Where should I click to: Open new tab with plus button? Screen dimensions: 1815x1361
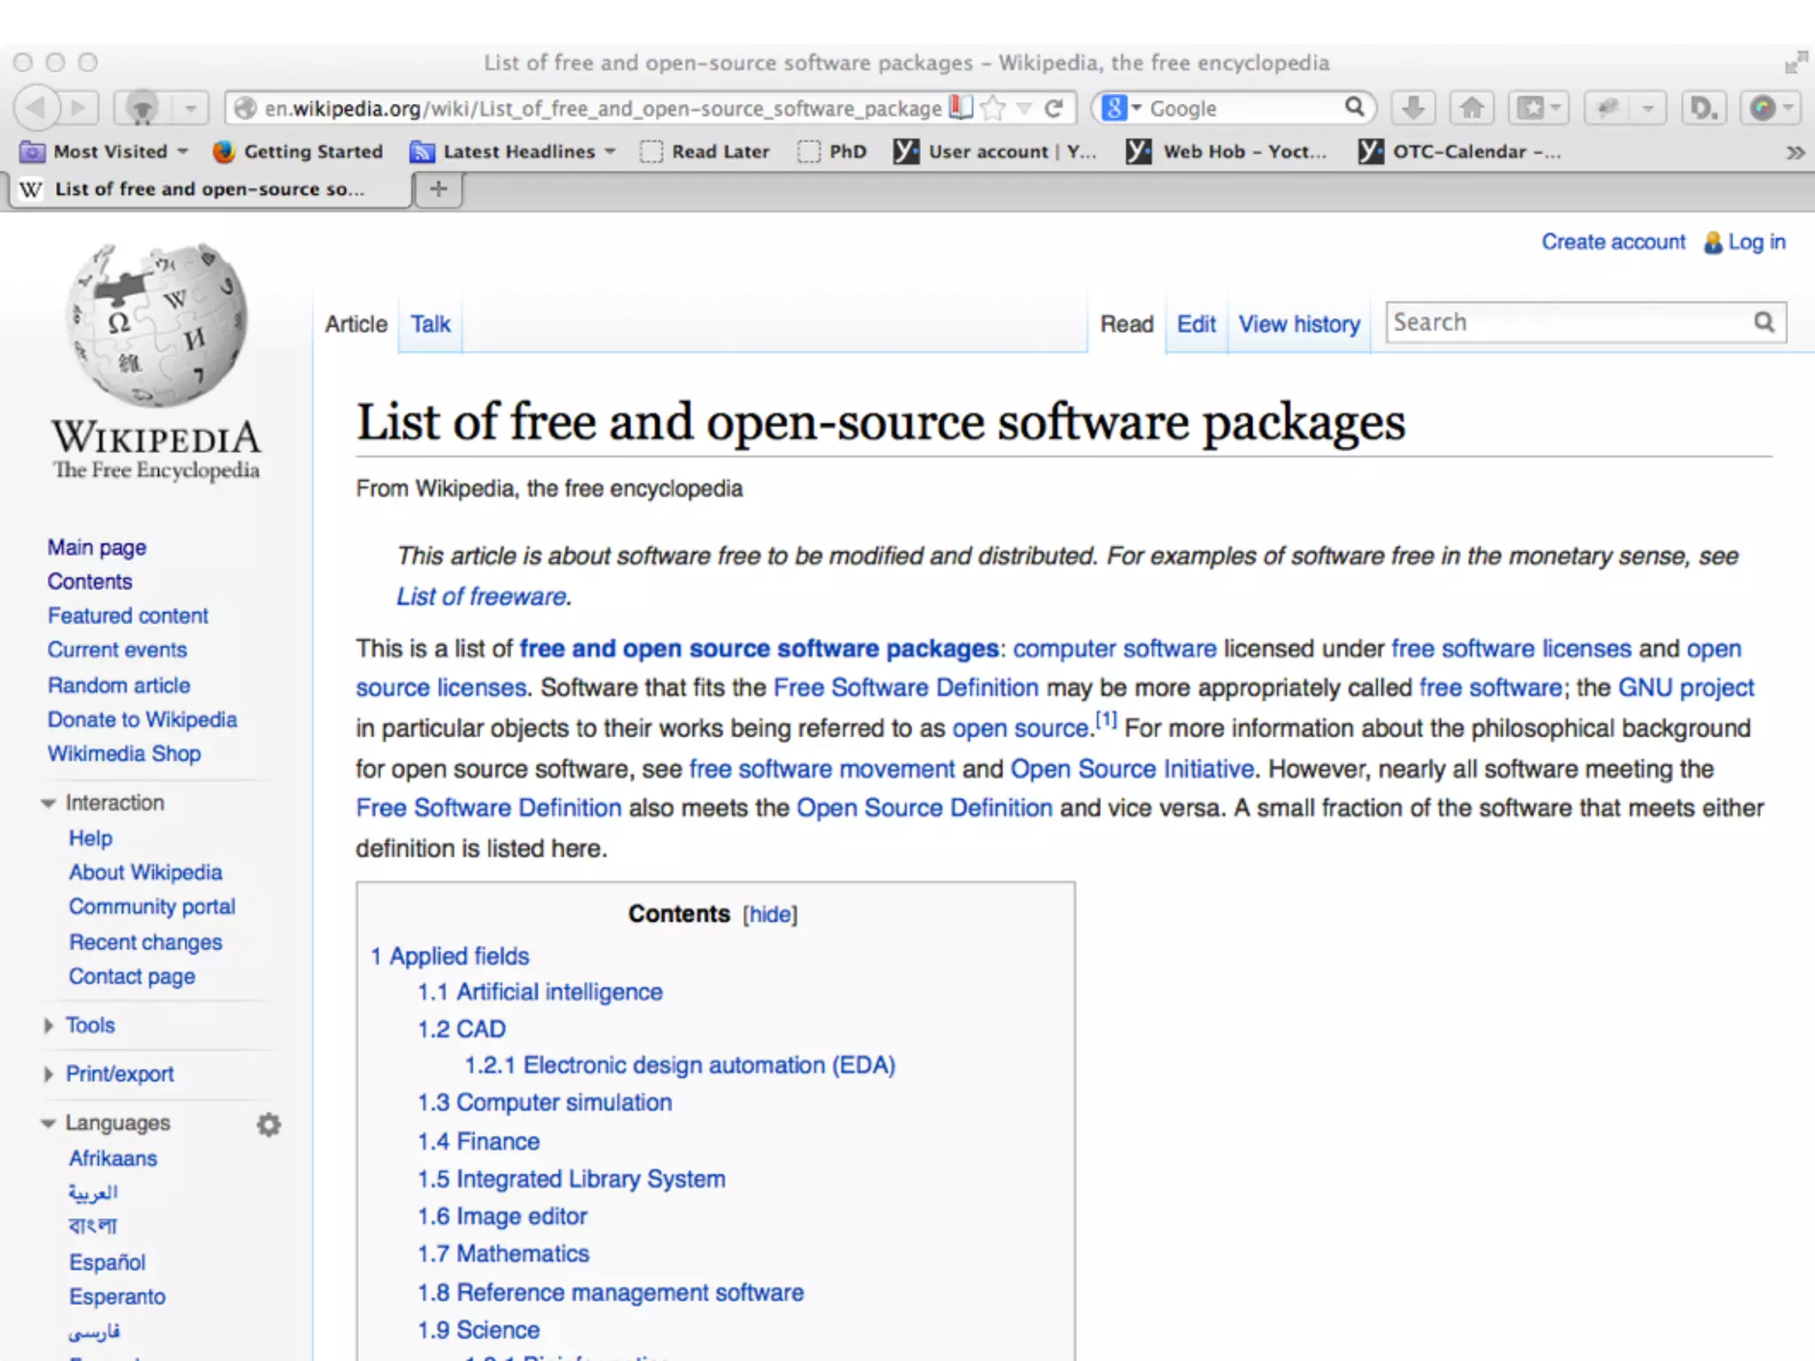(438, 189)
